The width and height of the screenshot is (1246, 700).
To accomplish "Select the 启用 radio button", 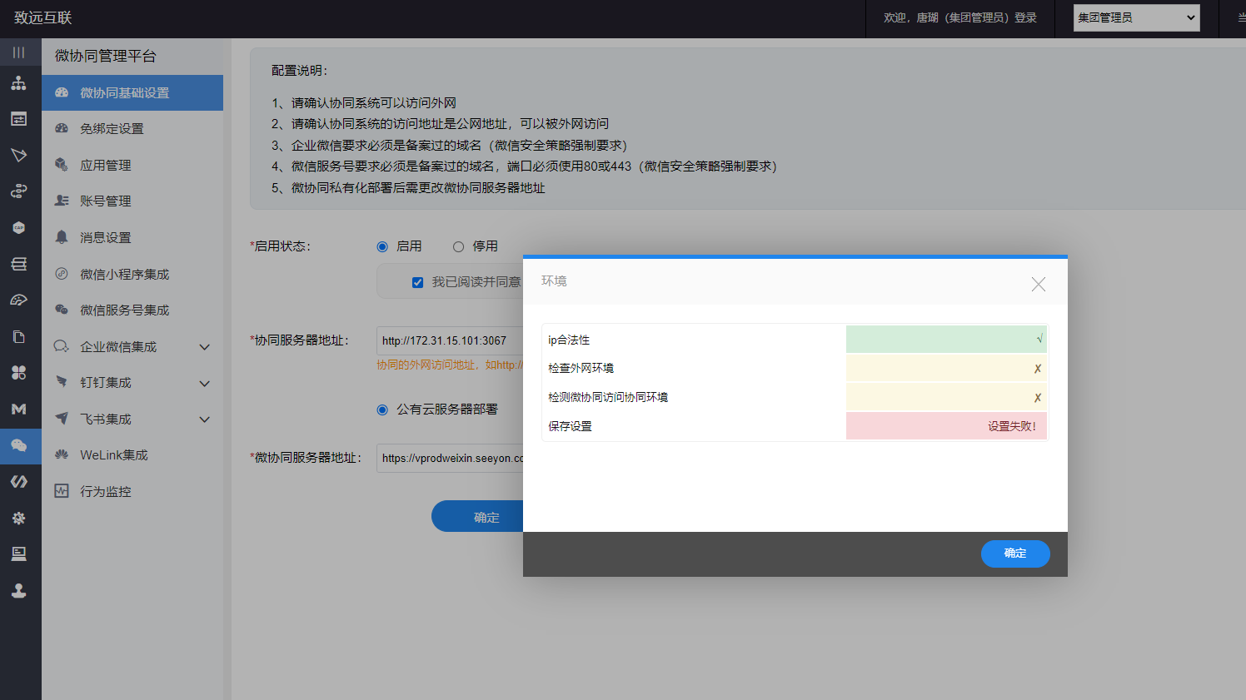I will [382, 246].
